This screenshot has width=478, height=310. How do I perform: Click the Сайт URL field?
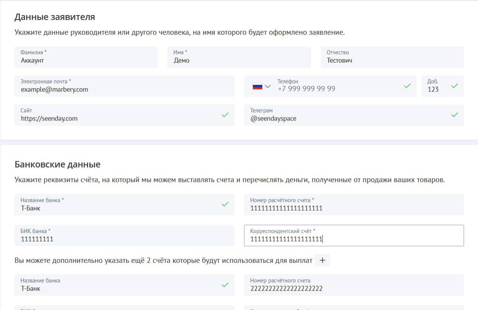(117, 119)
